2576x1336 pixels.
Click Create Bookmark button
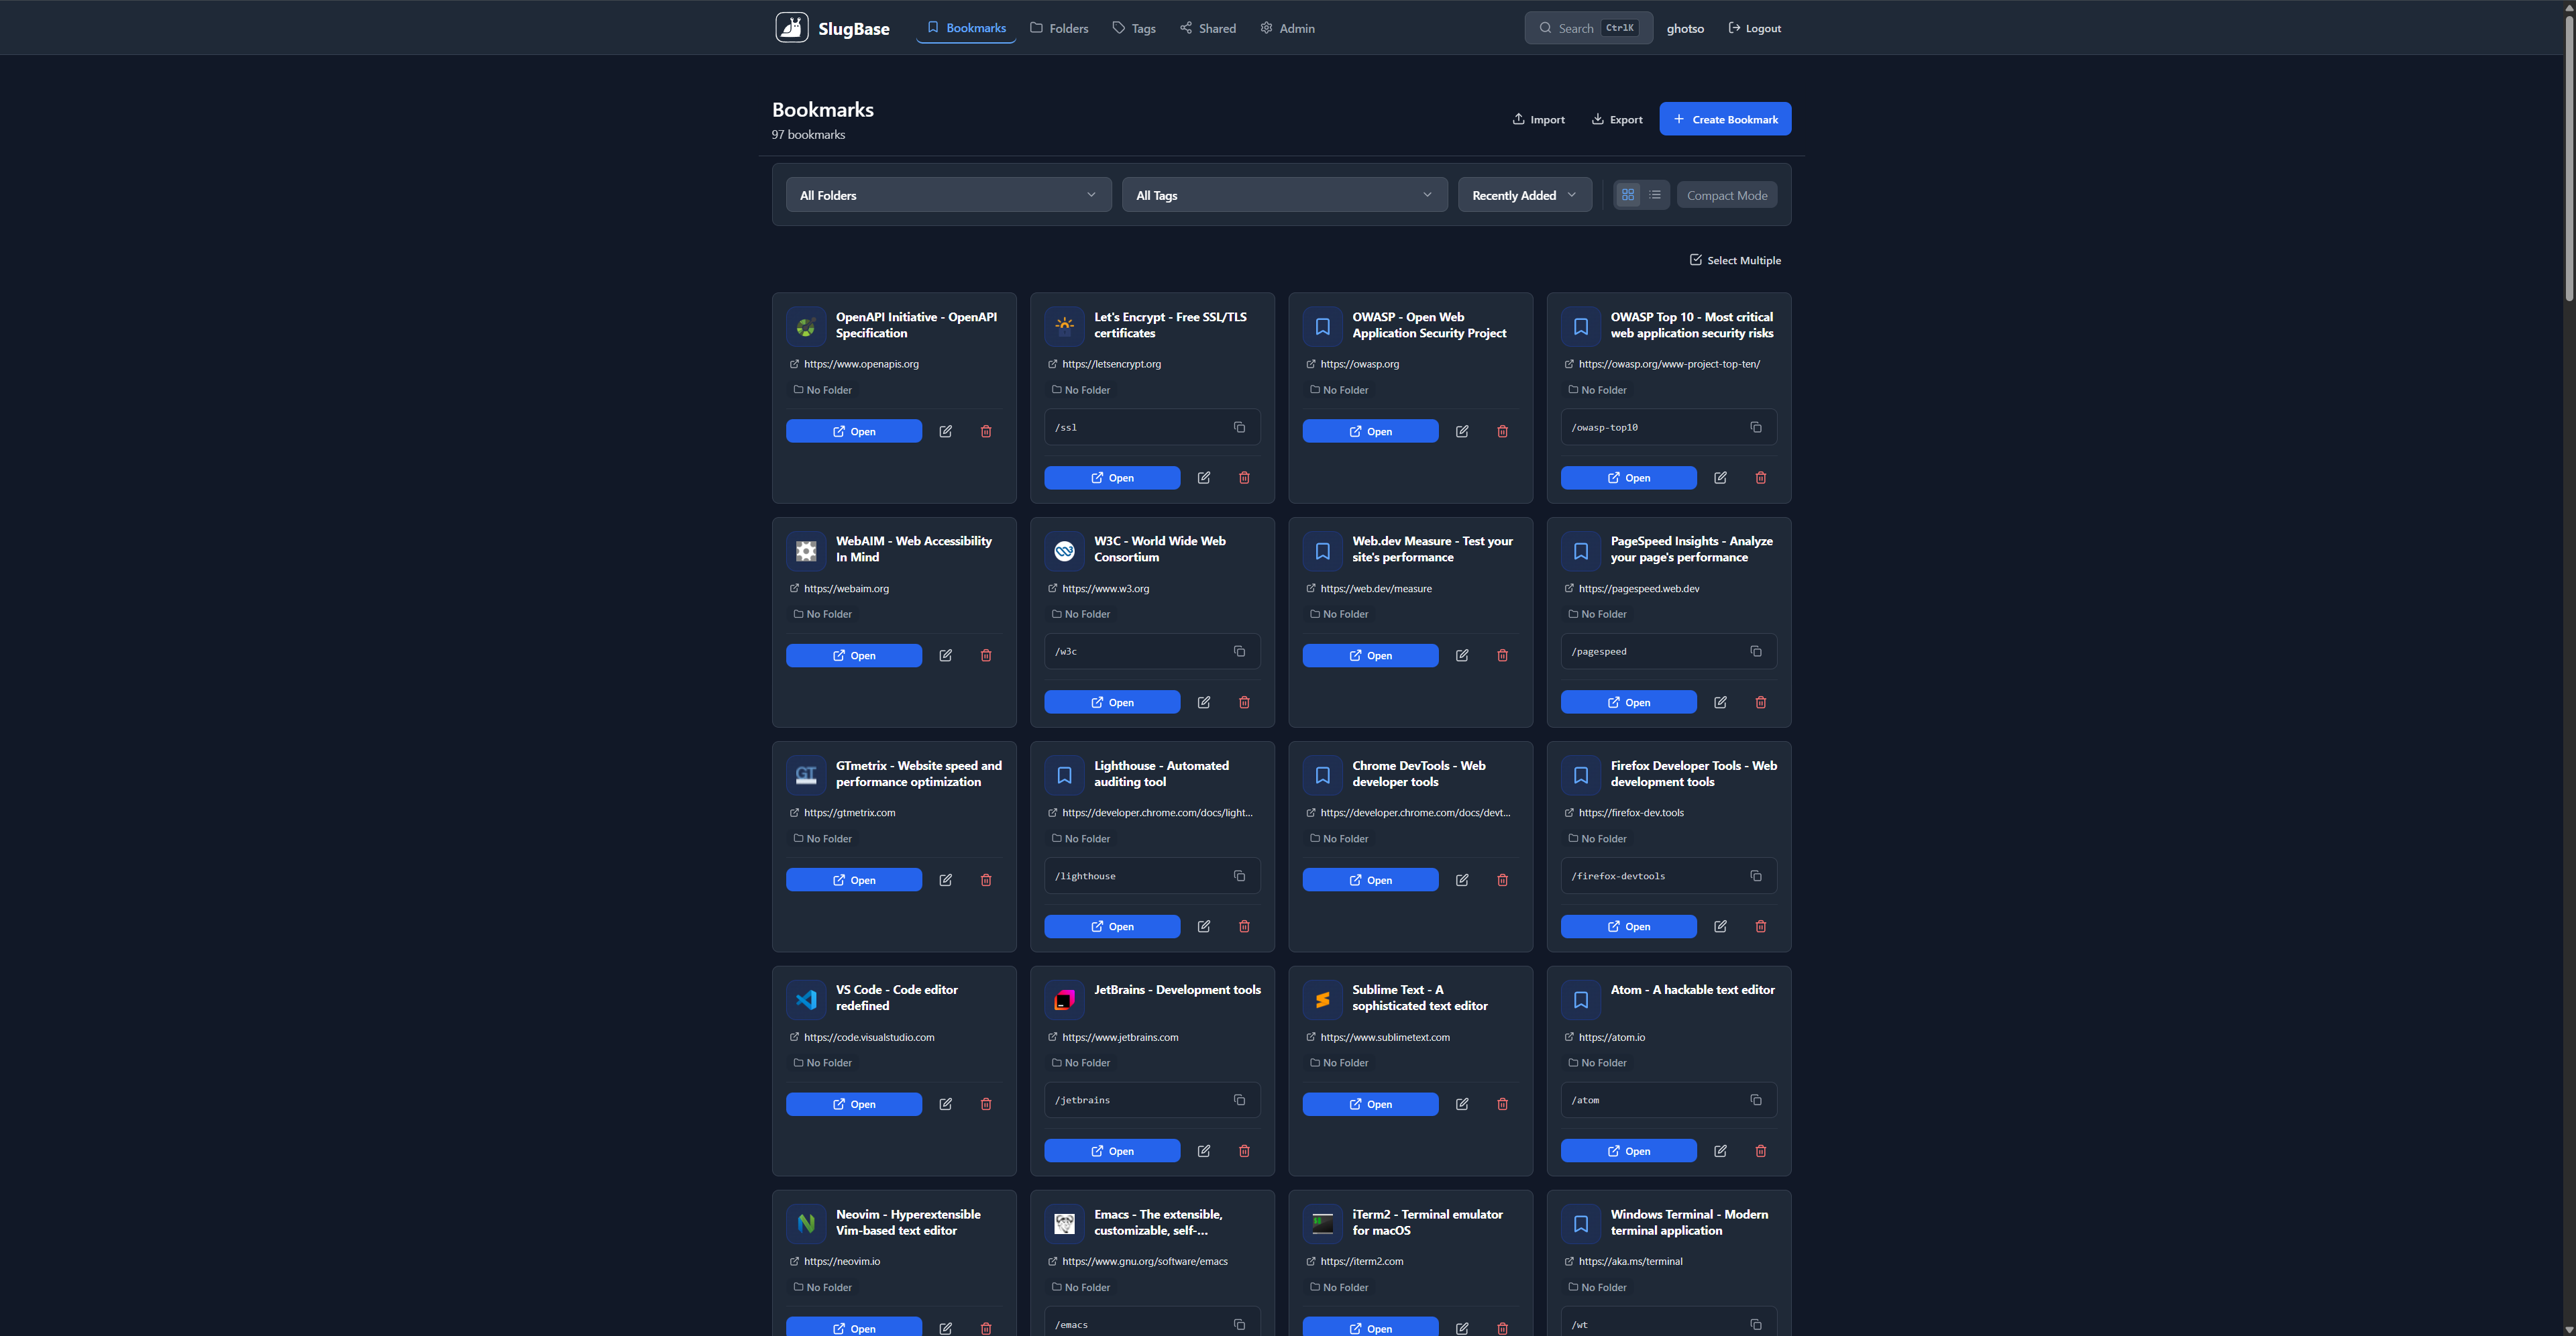click(1725, 119)
